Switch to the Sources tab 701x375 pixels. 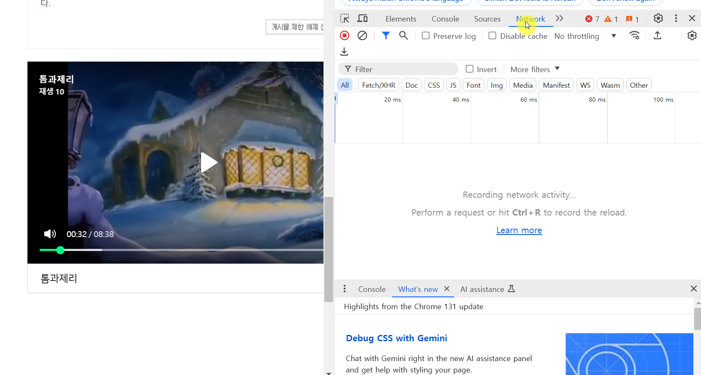[x=487, y=19]
